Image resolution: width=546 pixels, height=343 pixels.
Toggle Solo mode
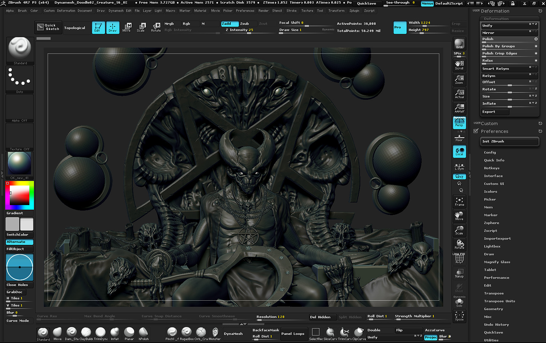459,302
